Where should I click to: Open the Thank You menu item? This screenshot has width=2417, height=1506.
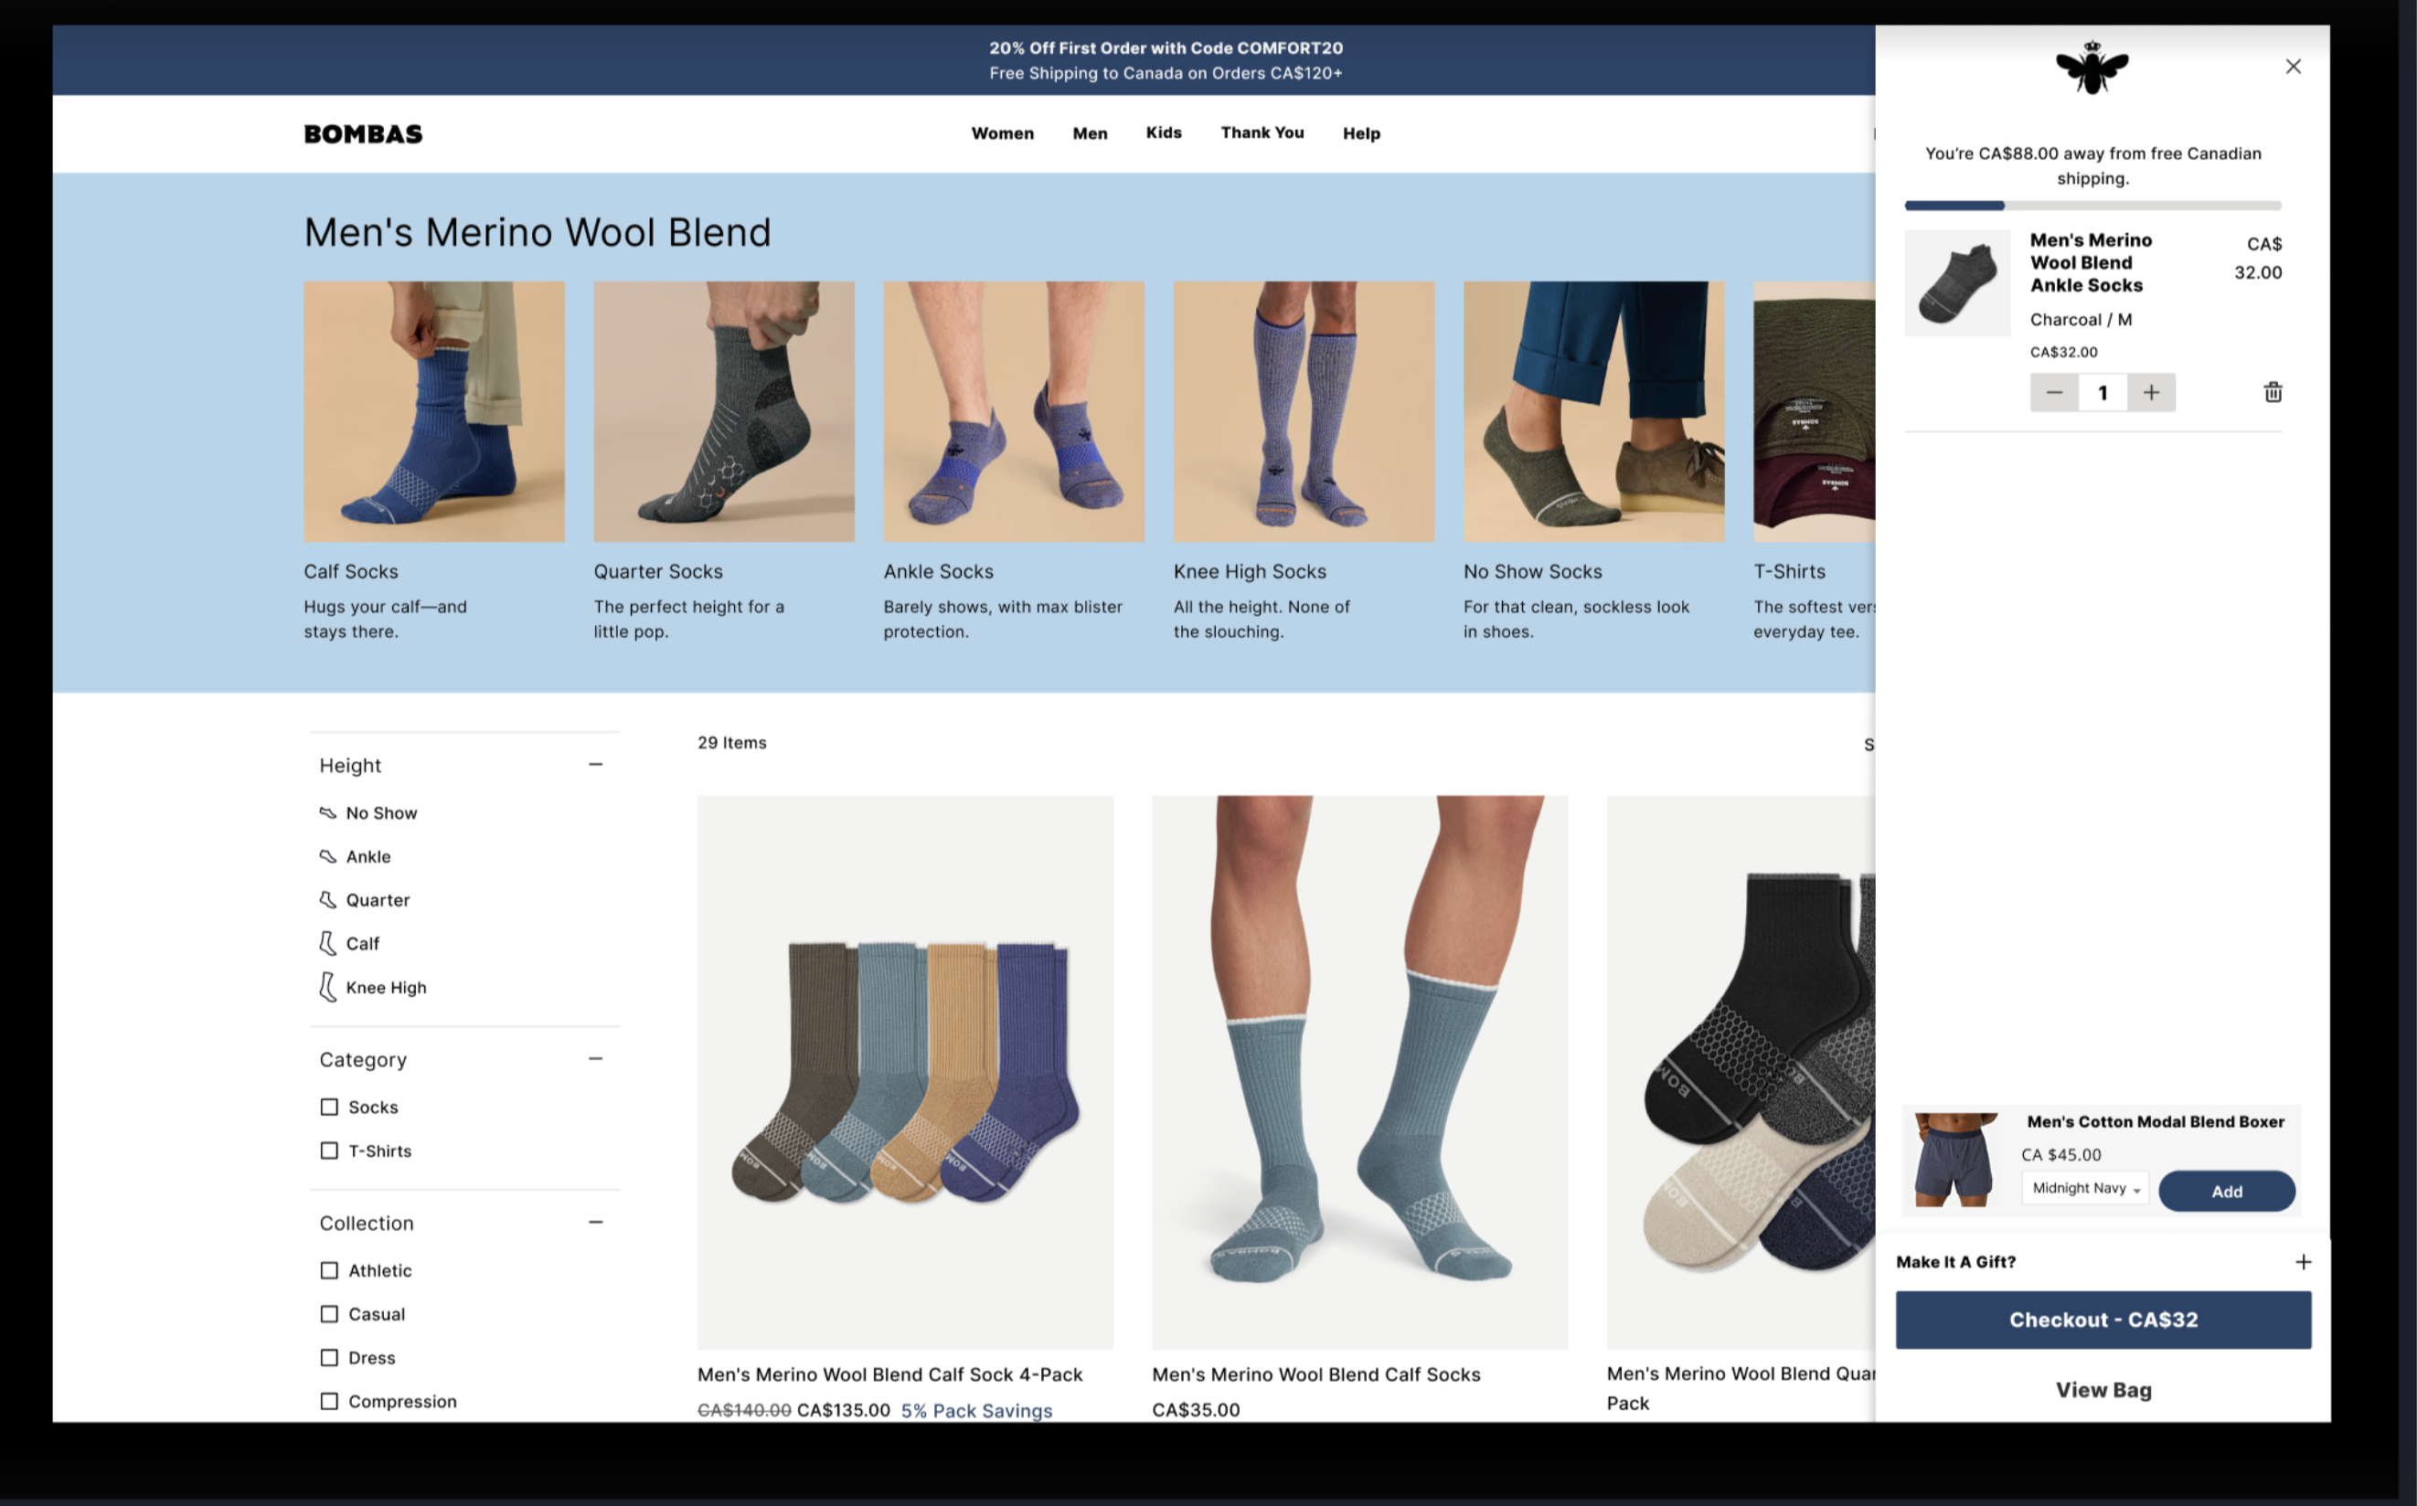coord(1262,133)
